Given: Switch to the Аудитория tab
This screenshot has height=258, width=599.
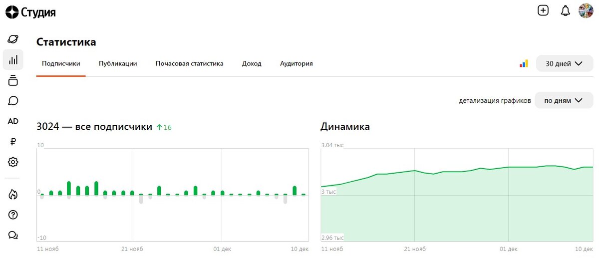Looking at the screenshot, I should point(297,63).
